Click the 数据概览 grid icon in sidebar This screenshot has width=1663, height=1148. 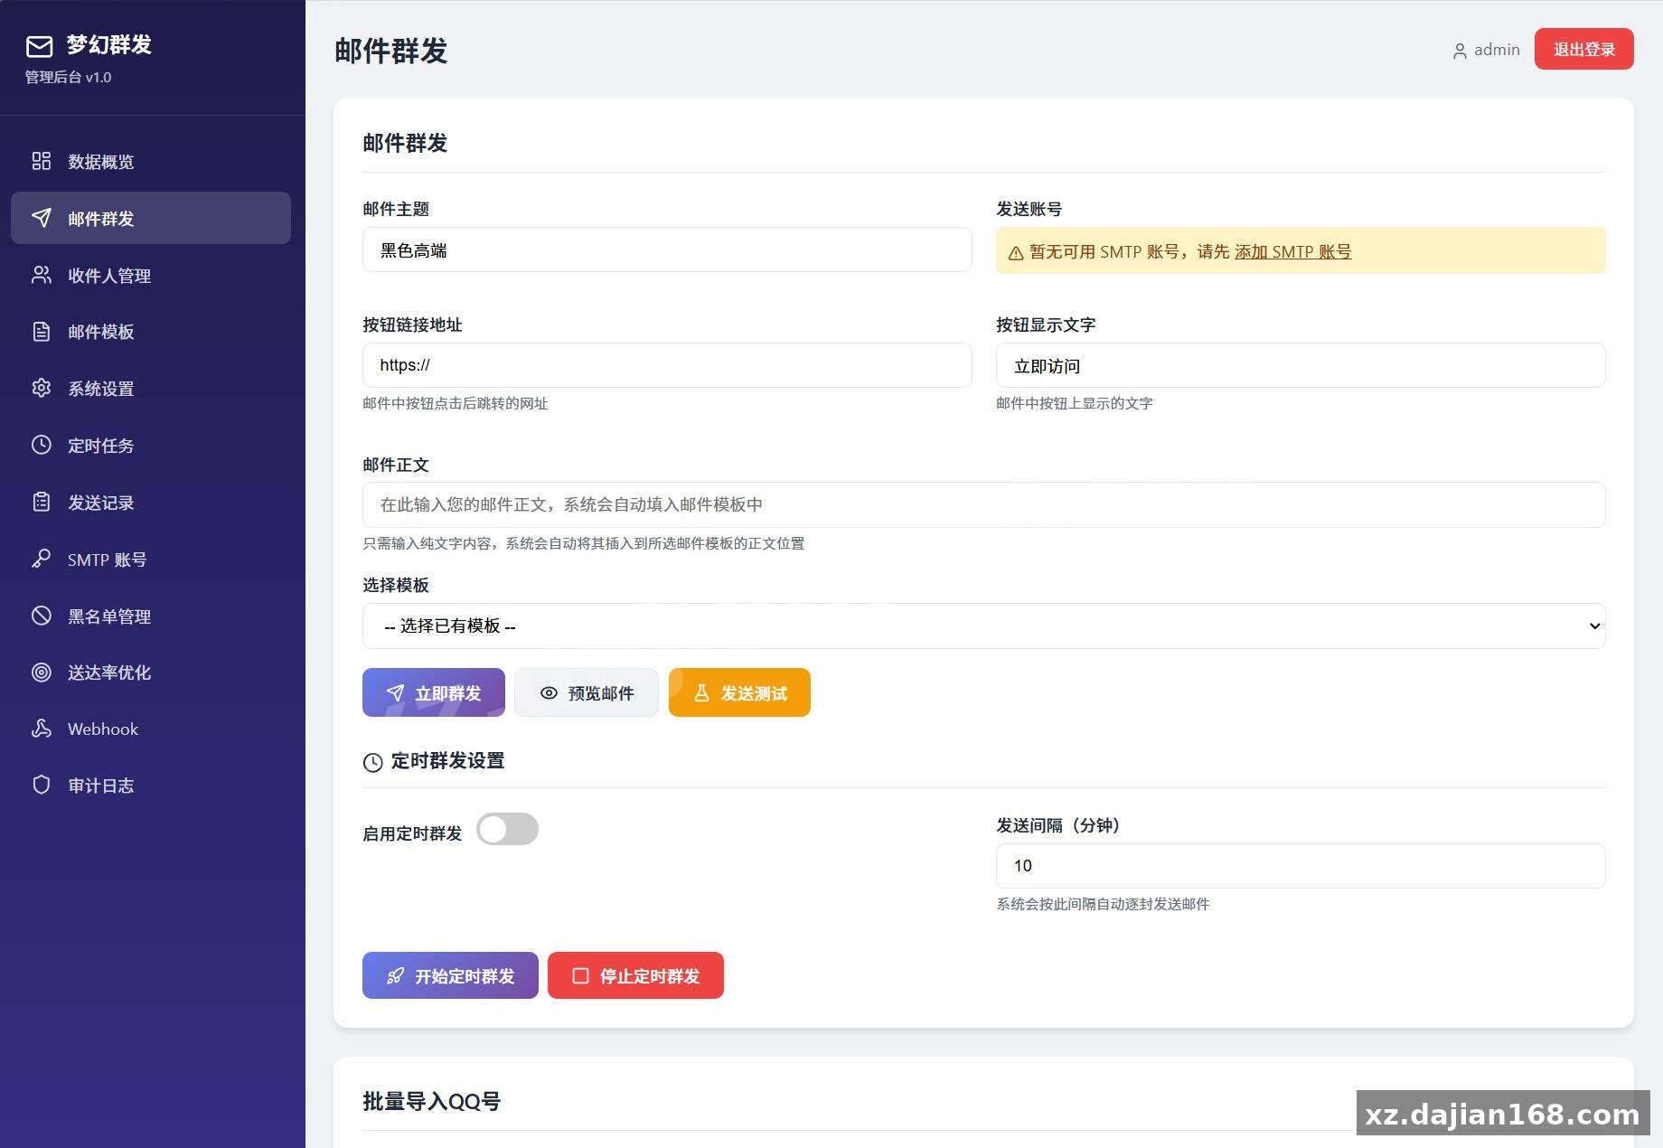pyautogui.click(x=42, y=161)
